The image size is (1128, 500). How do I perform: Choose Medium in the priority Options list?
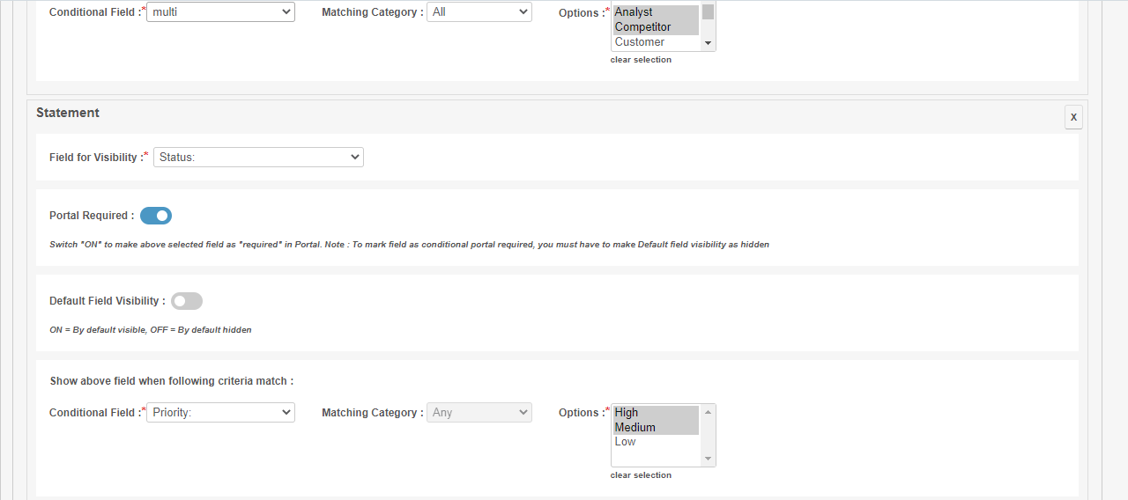coord(655,428)
